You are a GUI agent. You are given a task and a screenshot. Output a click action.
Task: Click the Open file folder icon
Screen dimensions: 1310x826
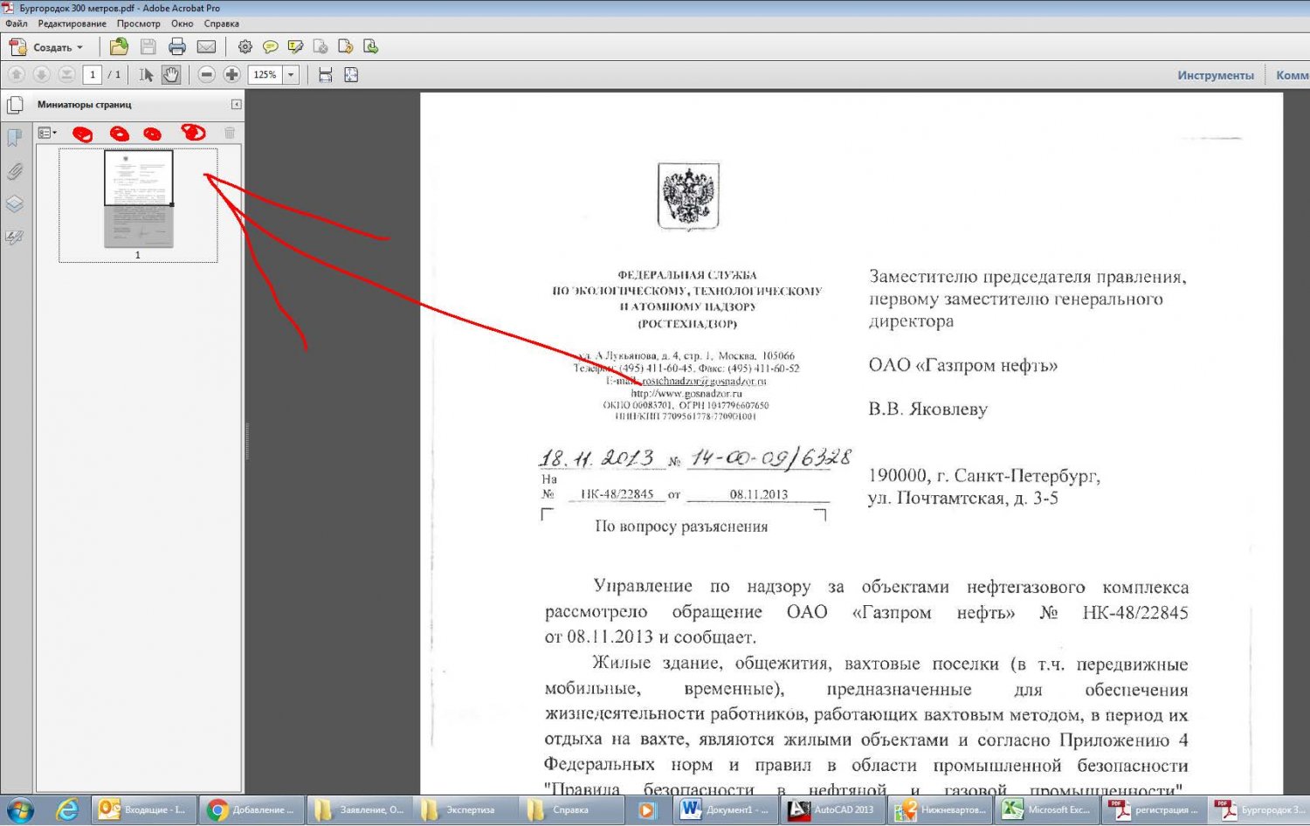pyautogui.click(x=120, y=47)
